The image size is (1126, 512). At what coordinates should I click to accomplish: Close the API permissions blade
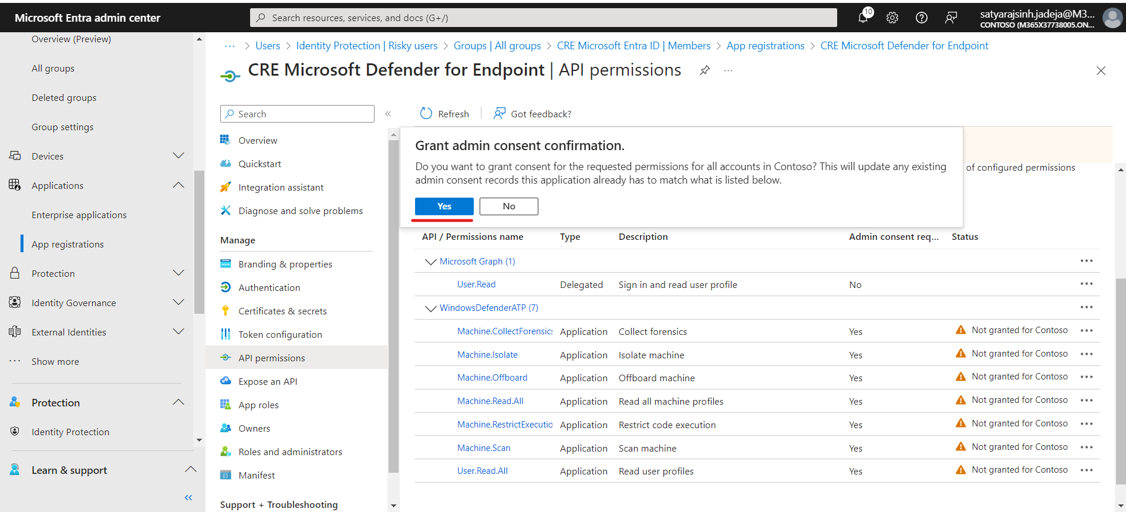(x=1101, y=70)
